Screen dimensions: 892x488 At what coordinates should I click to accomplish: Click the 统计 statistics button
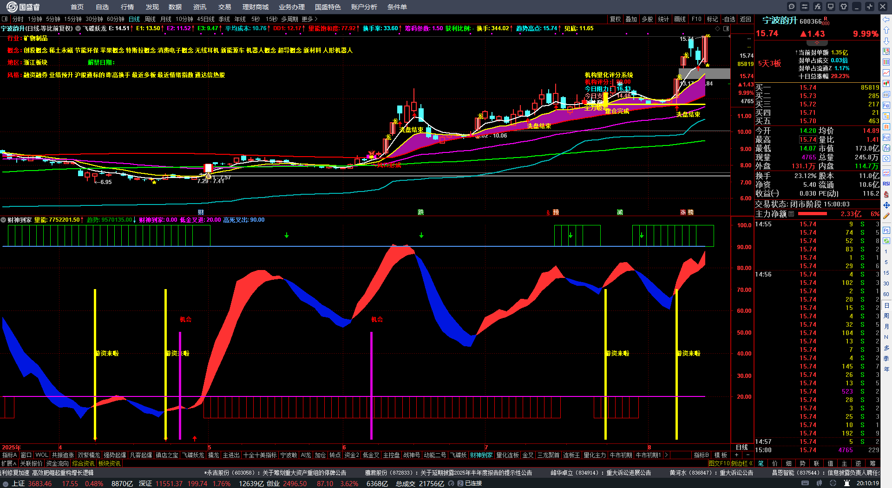click(664, 19)
